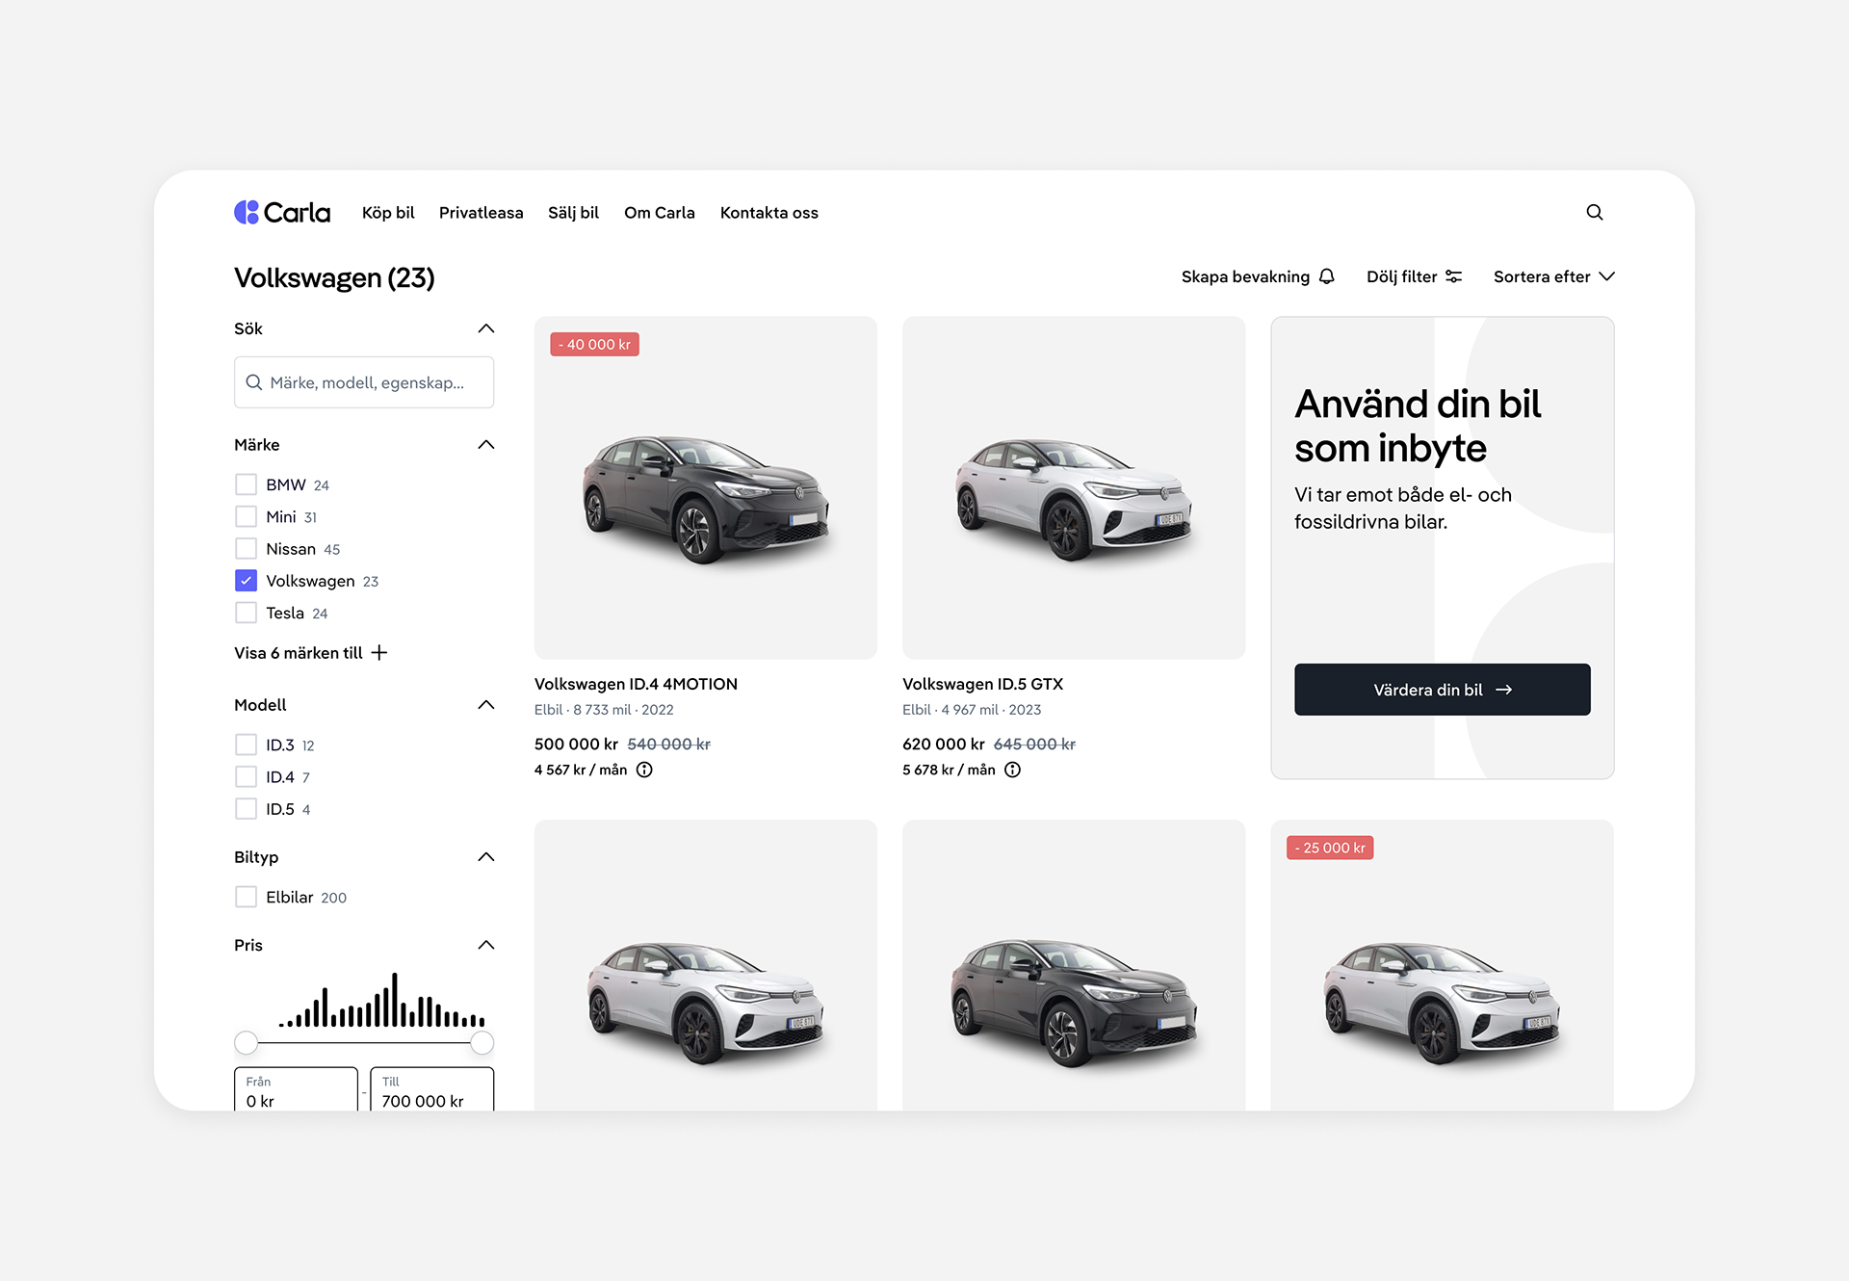The width and height of the screenshot is (1849, 1281).
Task: Uncheck the Volkswagen brand checkbox
Action: click(247, 581)
